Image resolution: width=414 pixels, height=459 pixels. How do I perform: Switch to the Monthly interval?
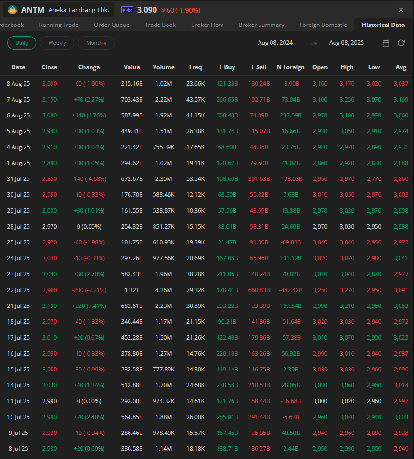click(96, 43)
